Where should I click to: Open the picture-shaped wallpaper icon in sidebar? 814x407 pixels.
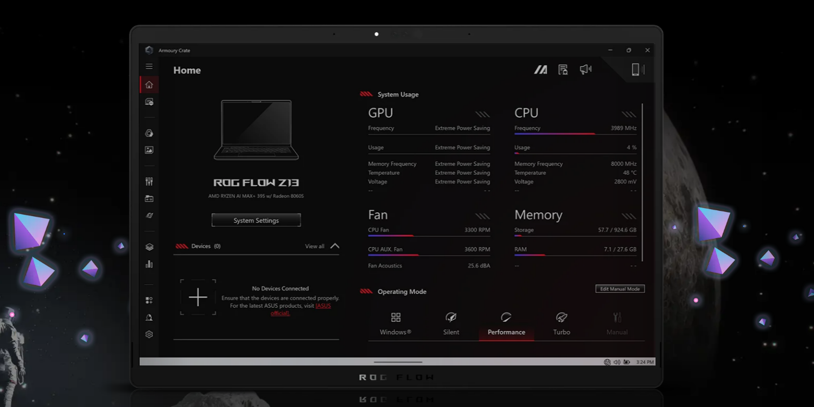click(149, 150)
